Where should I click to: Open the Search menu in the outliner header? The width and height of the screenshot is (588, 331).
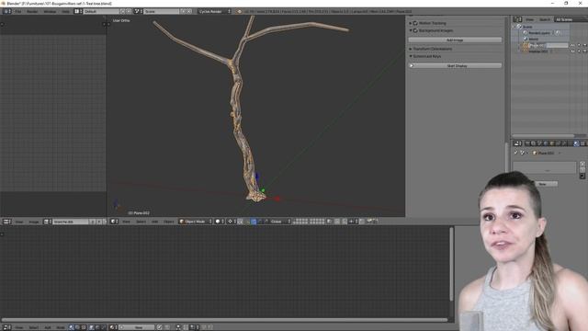pos(545,19)
